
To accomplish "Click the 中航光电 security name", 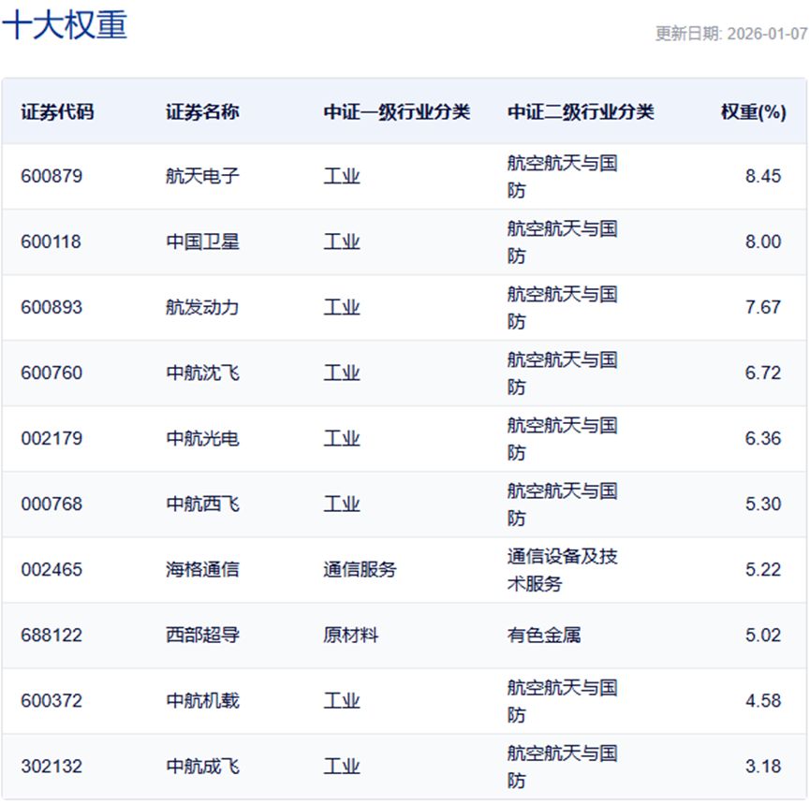I will [202, 438].
